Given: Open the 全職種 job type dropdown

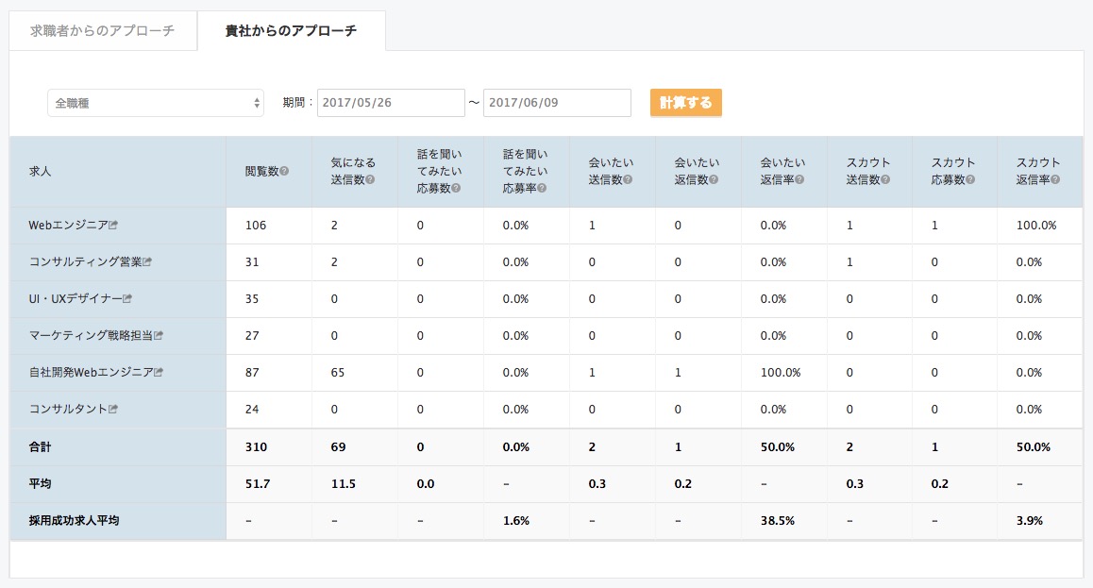Looking at the screenshot, I should 156,103.
